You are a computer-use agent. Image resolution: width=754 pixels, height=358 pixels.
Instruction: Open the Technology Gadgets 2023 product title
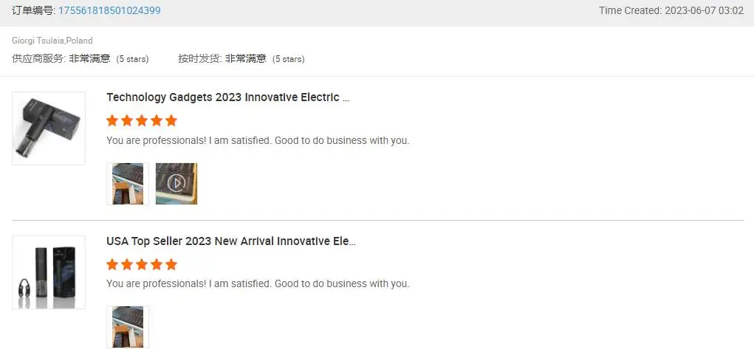click(227, 97)
